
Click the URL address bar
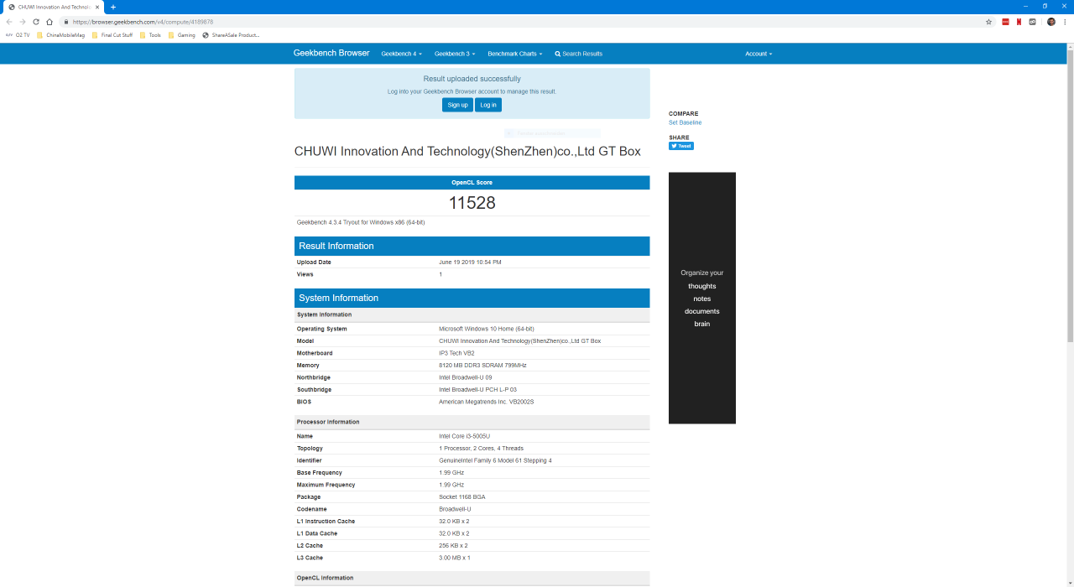(x=520, y=22)
